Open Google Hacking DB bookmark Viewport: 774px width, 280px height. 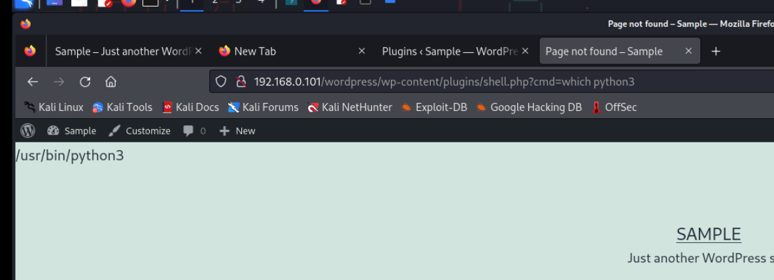529,107
